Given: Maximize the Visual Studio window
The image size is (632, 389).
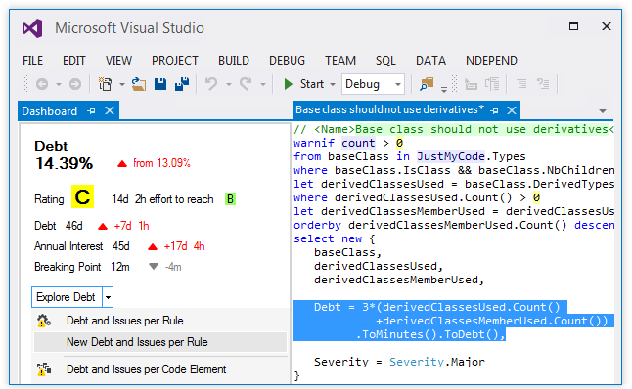Looking at the screenshot, I should tap(573, 26).
